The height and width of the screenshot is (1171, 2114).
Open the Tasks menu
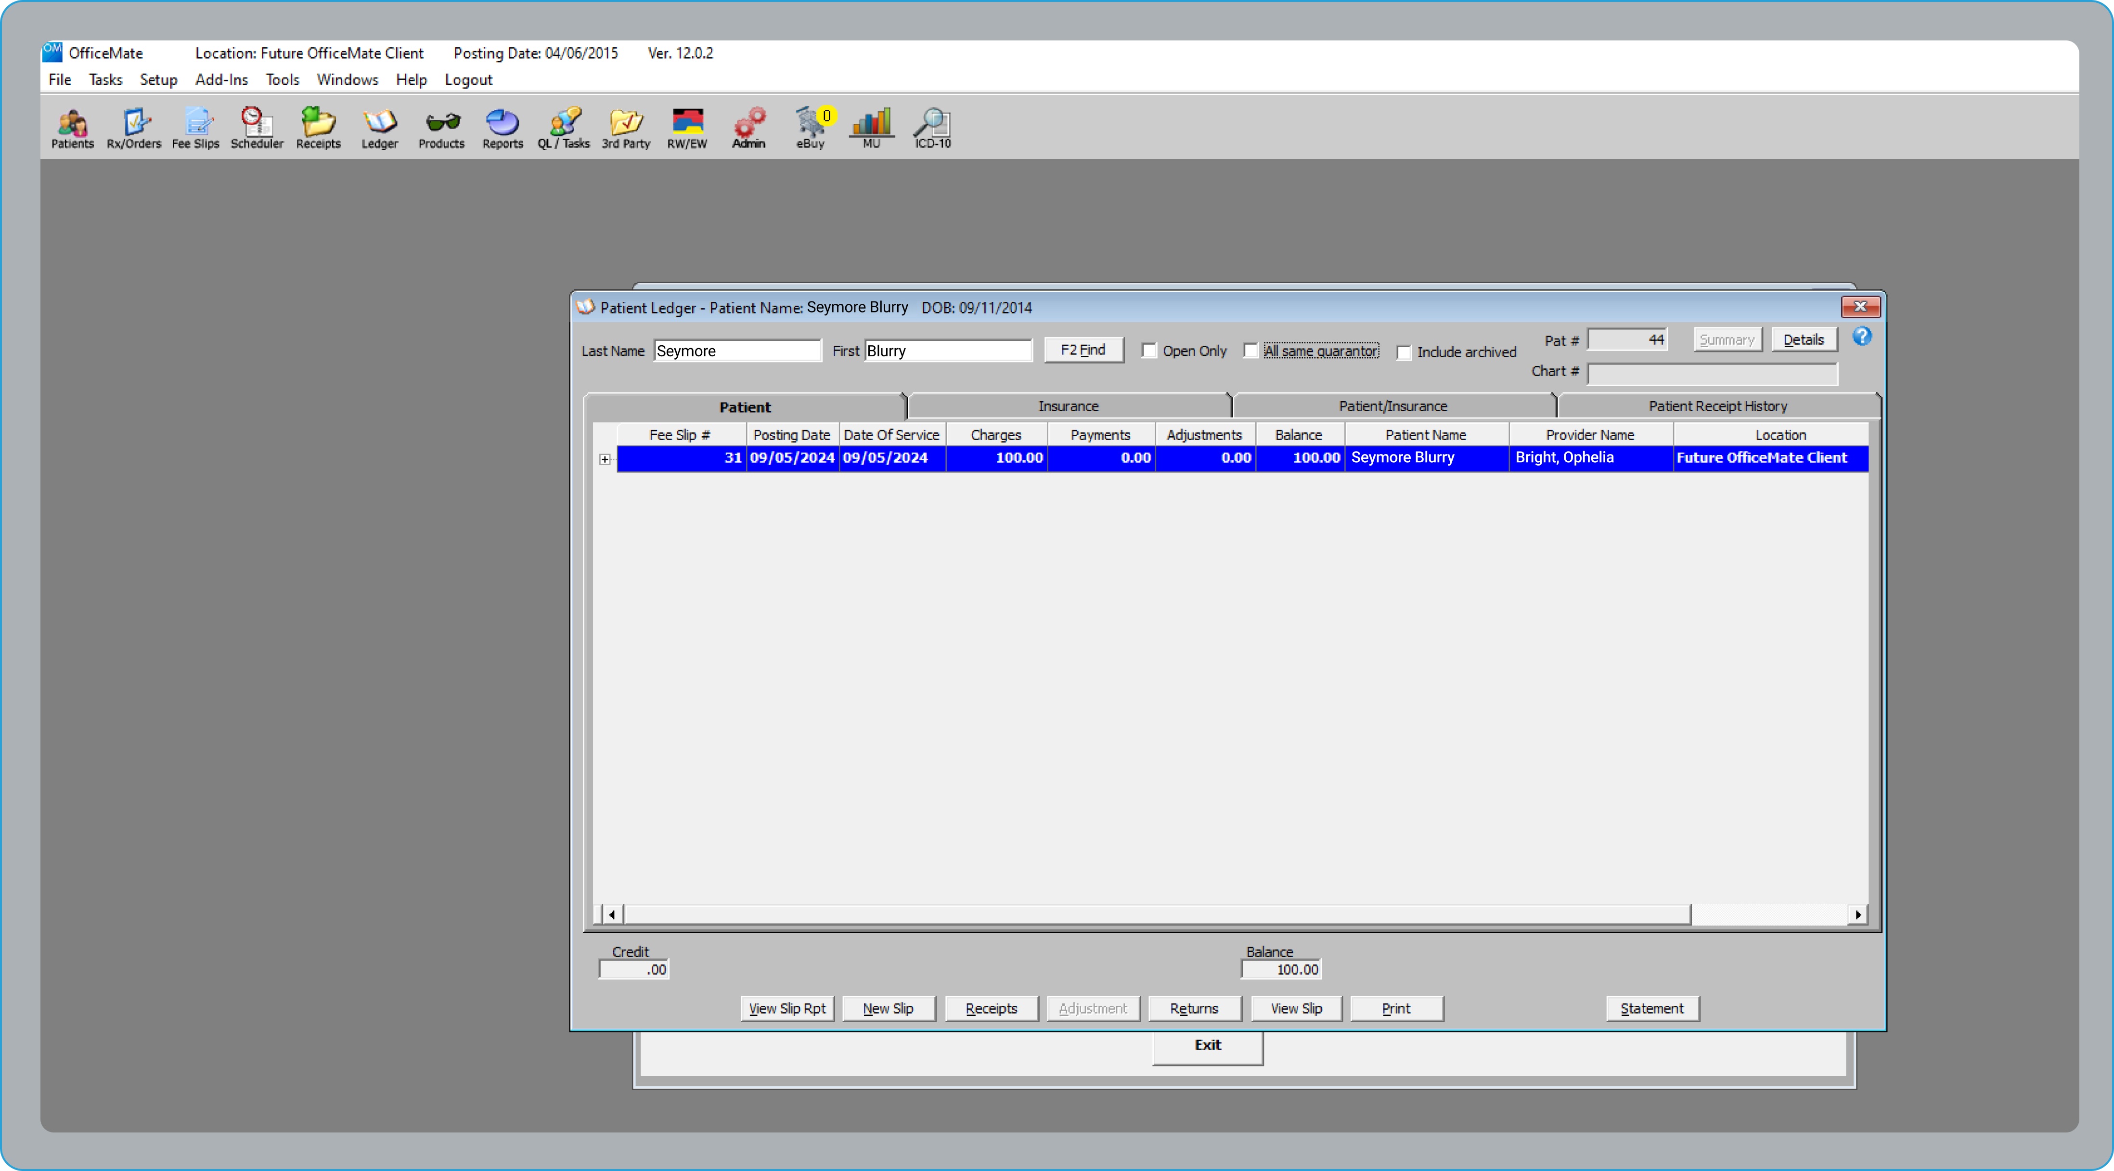105,79
